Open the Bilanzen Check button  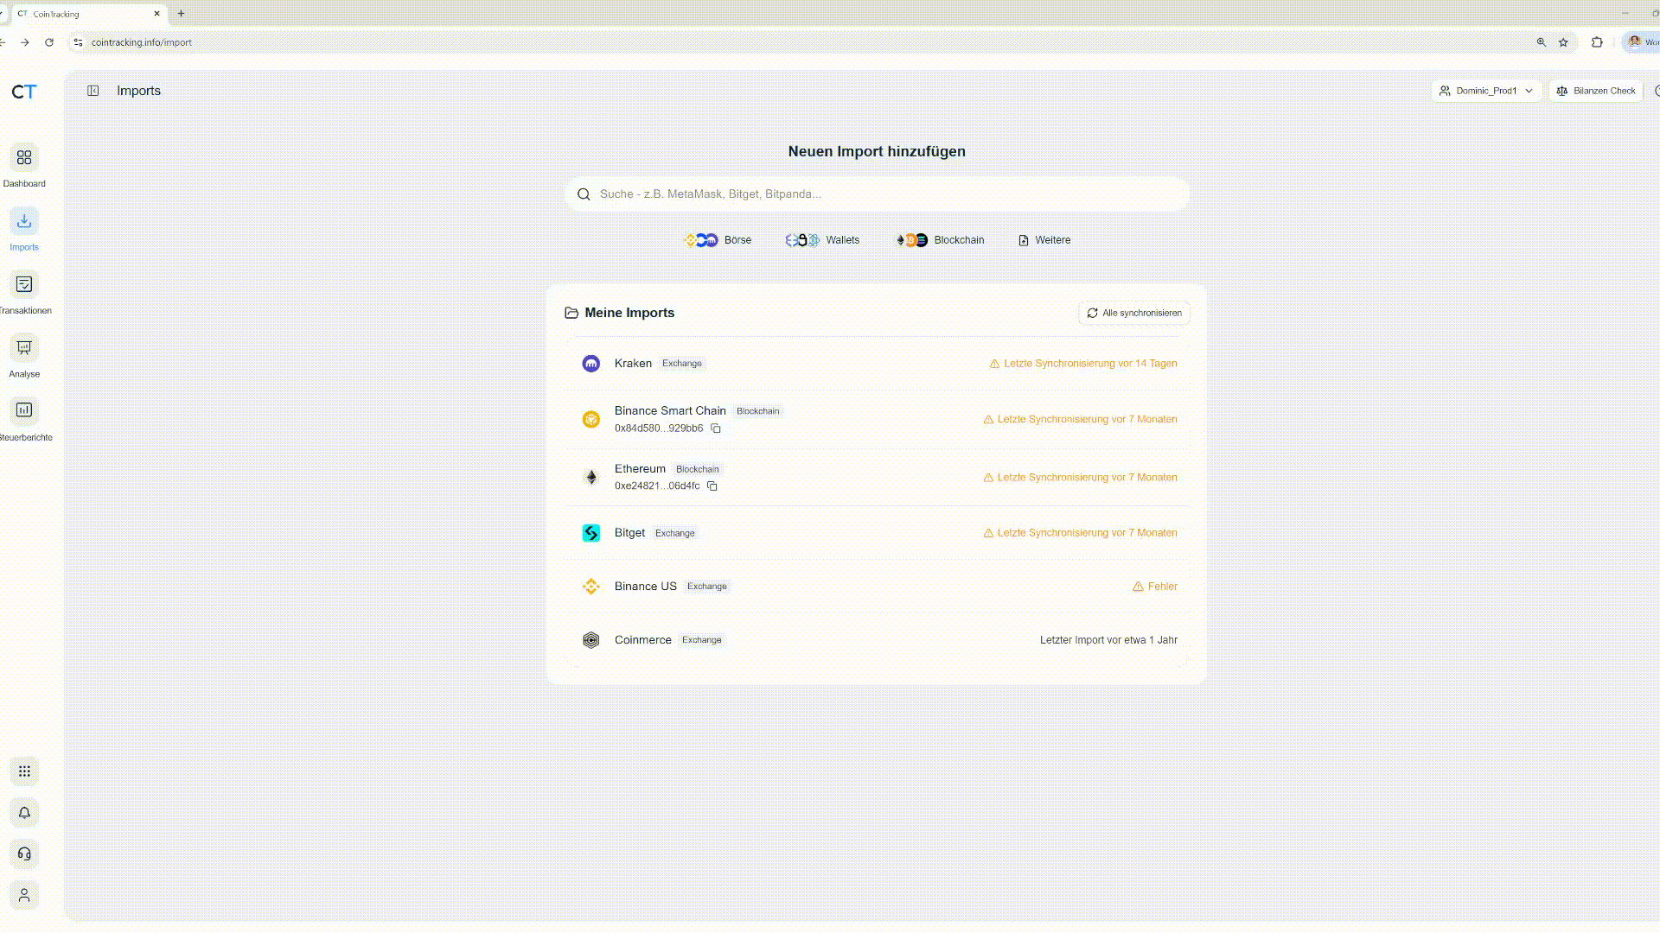(x=1596, y=91)
